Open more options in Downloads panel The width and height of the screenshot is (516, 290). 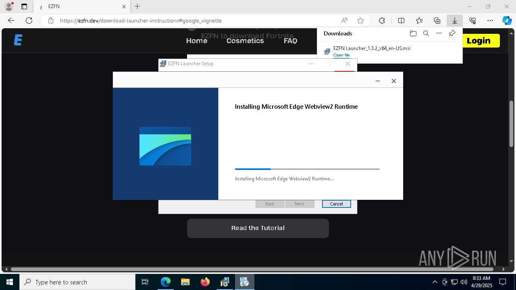[x=439, y=33]
